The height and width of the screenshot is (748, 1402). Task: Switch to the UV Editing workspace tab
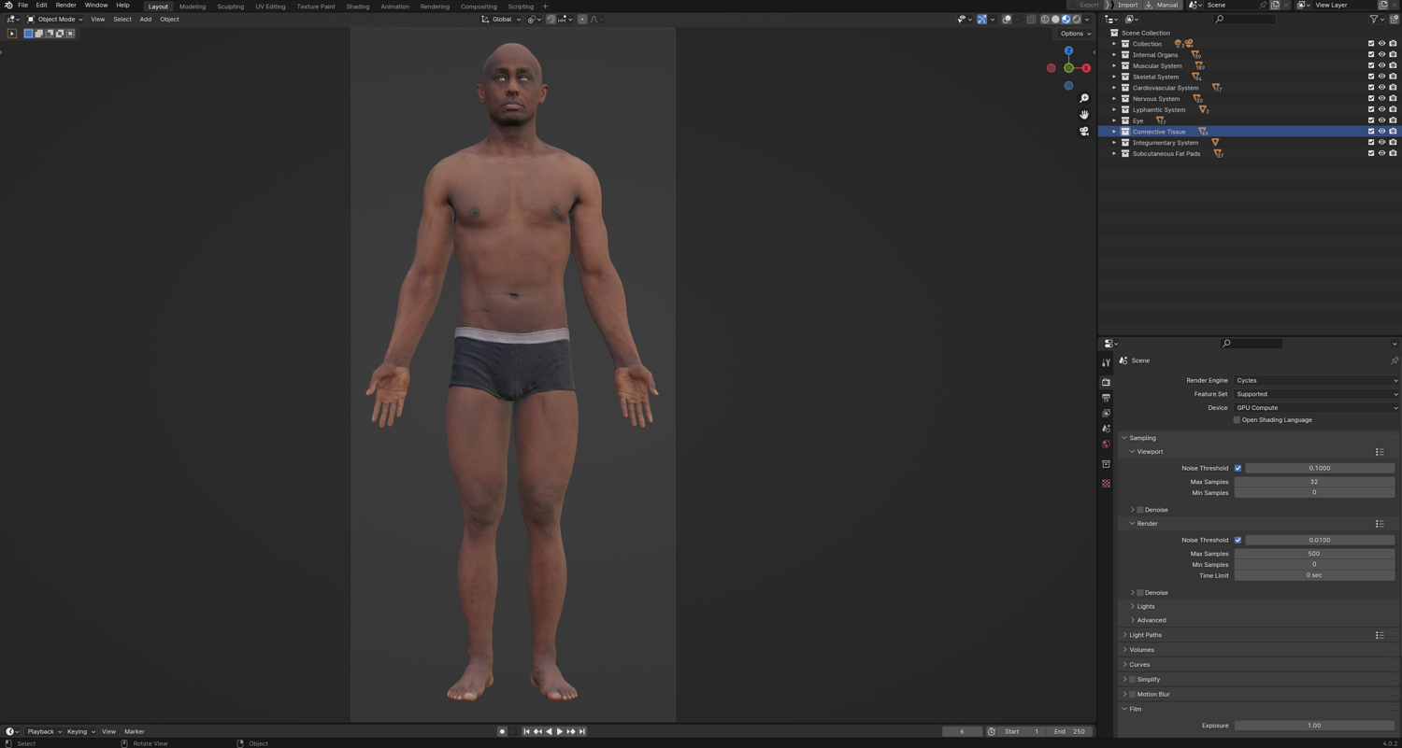click(271, 7)
